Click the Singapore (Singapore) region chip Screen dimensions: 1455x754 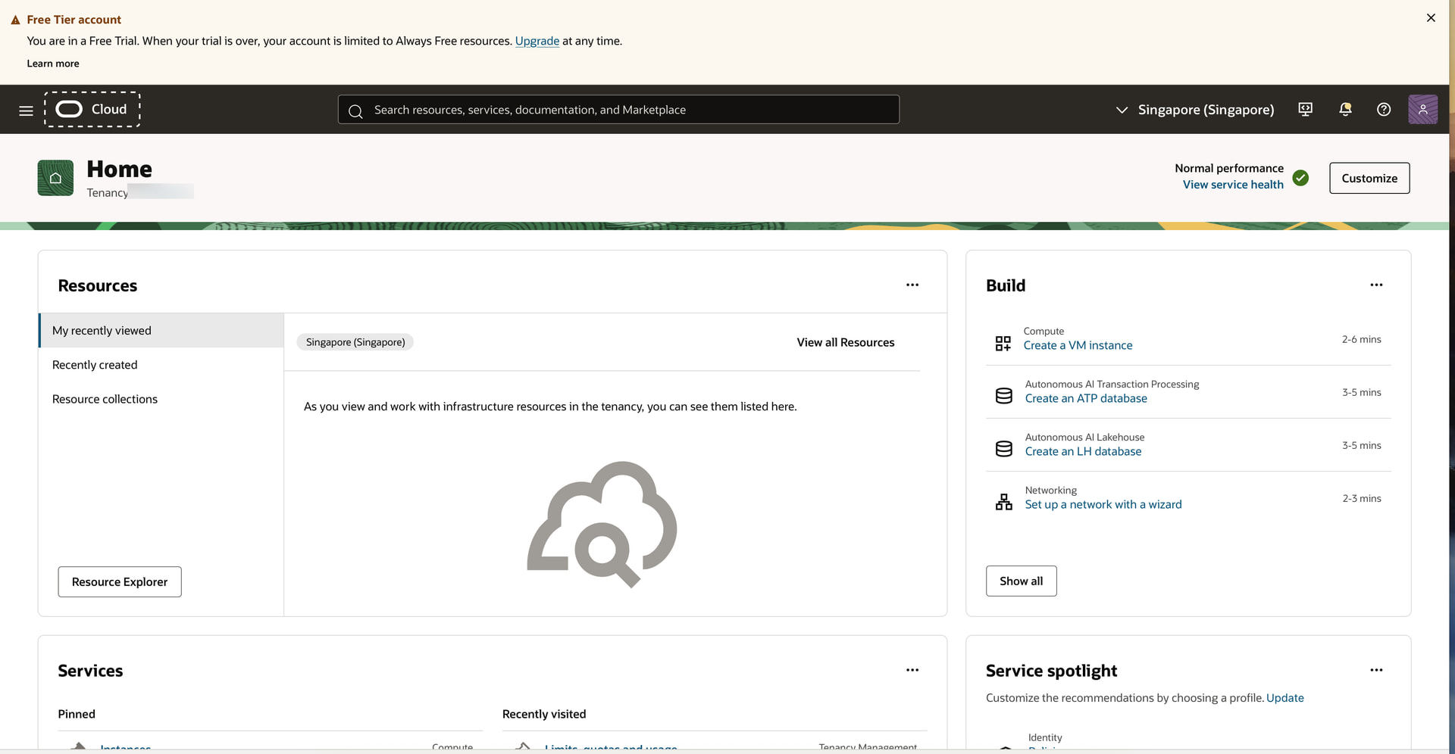click(355, 342)
